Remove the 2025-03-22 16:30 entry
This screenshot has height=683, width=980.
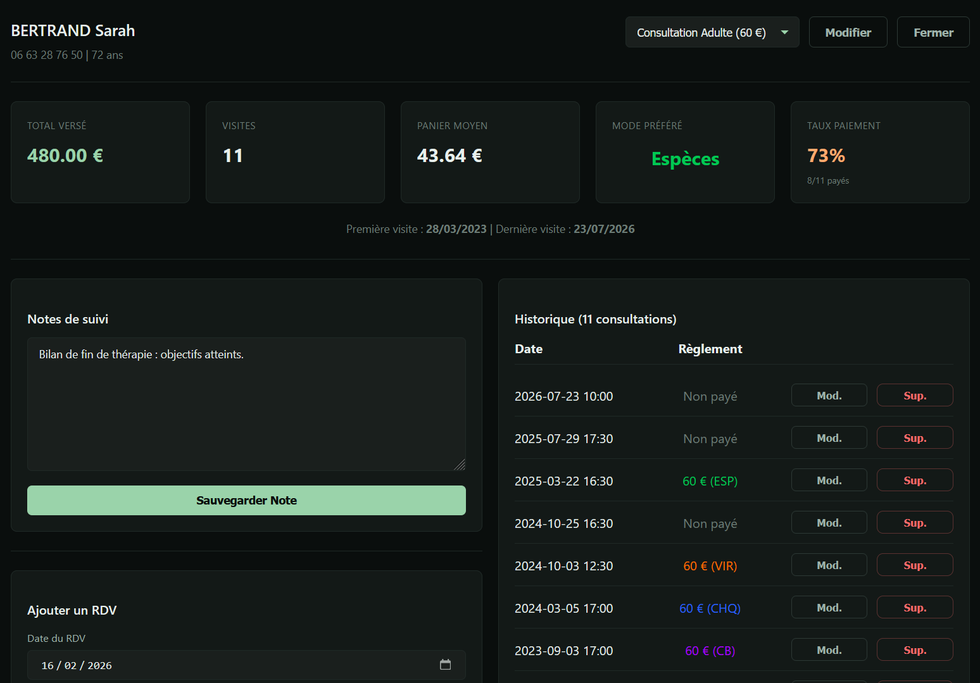[914, 480]
